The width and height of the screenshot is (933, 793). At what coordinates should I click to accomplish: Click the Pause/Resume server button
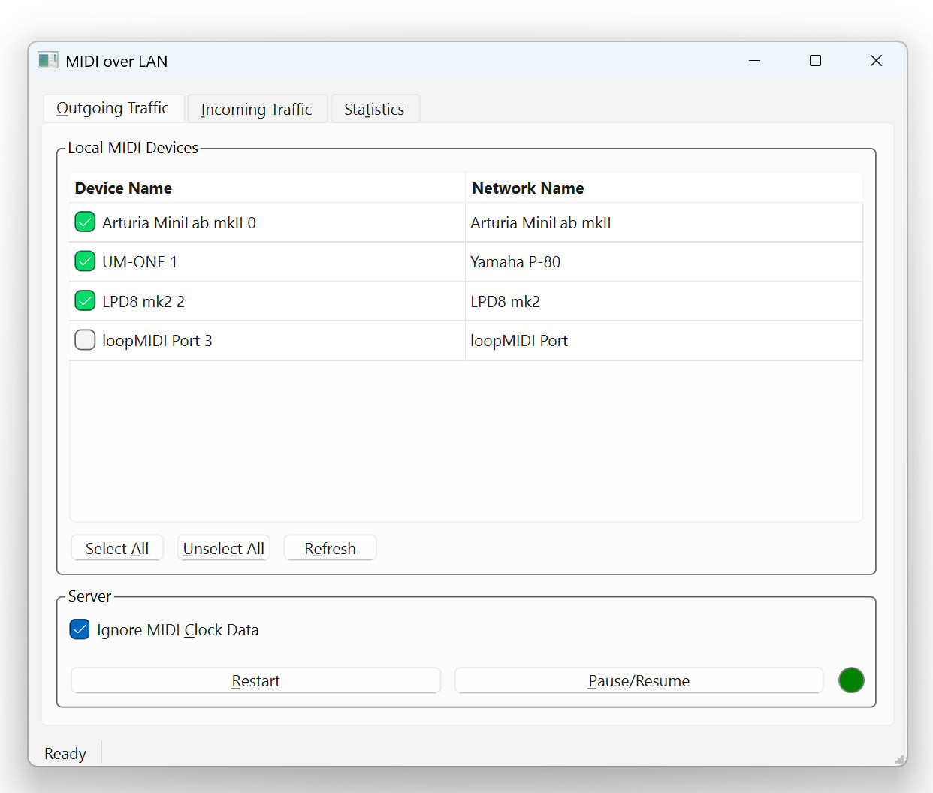point(639,680)
